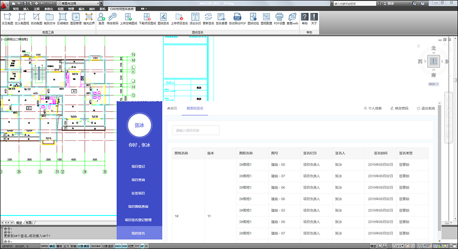Screen dimensions: 458x249
Task: Open the PDF设置 printer icon
Action: tap(279, 17)
